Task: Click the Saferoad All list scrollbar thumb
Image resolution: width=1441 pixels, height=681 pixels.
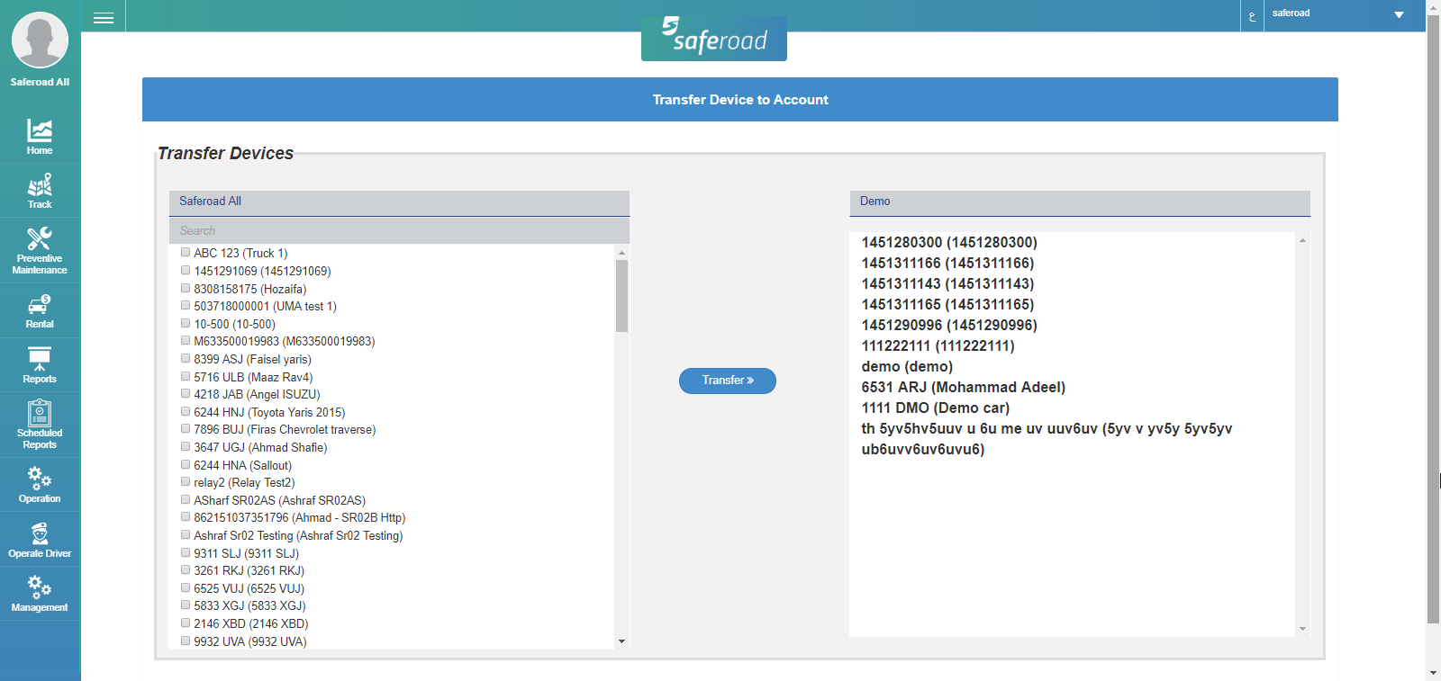Action: (x=621, y=295)
